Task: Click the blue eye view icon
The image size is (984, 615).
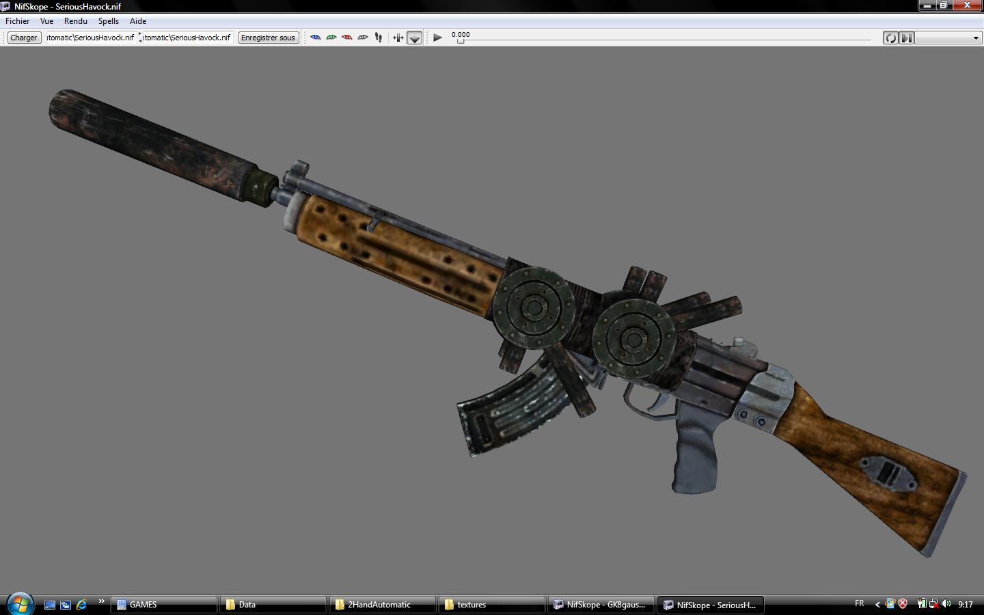Action: 316,38
